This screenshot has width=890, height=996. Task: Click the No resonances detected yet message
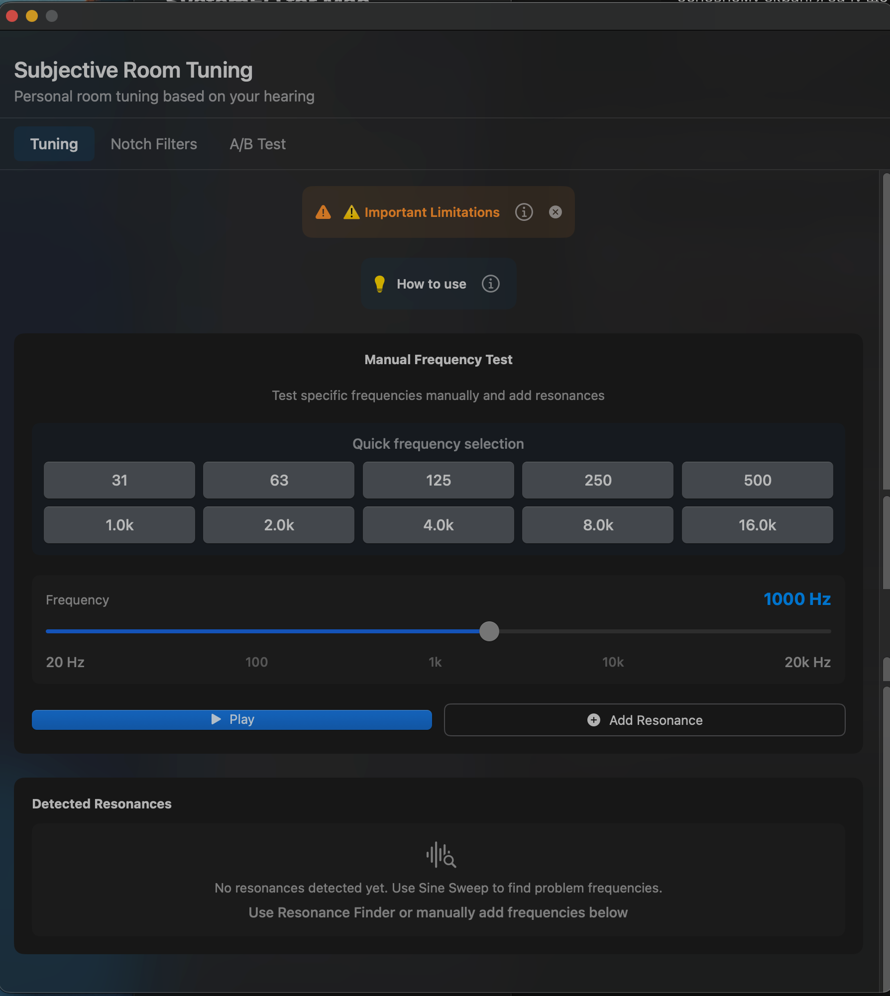[439, 888]
